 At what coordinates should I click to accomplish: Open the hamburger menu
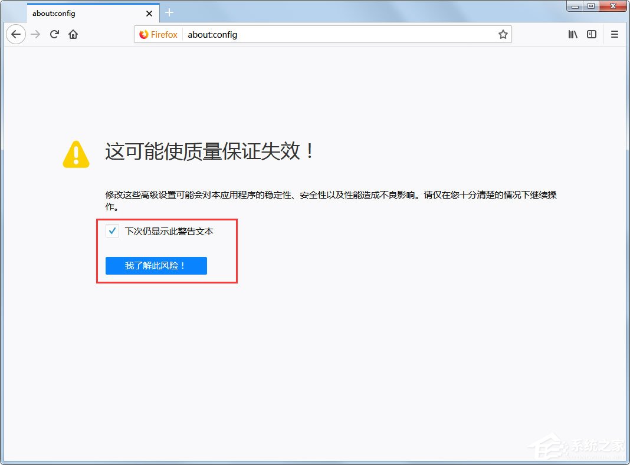point(614,34)
